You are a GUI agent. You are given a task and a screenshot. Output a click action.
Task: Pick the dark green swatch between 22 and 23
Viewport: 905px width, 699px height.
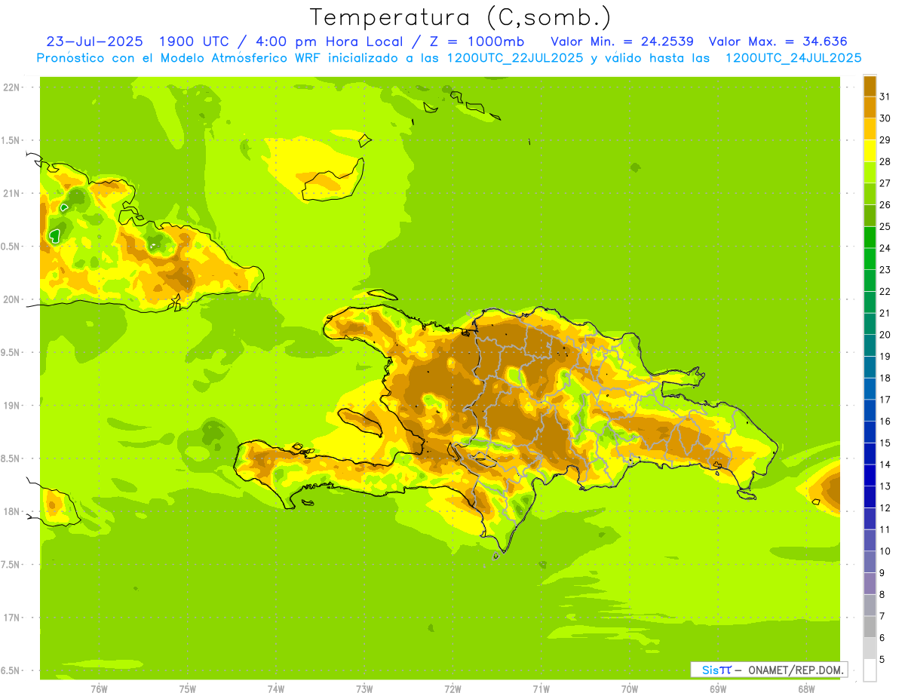coord(870,281)
